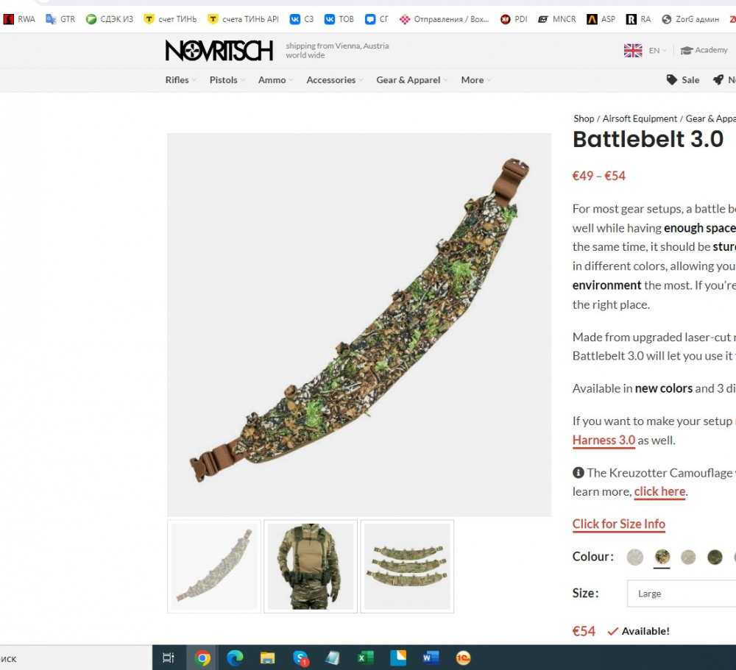Open File Explorer folder icon in taskbar
Screen dimensions: 736x670
pyautogui.click(x=268, y=657)
